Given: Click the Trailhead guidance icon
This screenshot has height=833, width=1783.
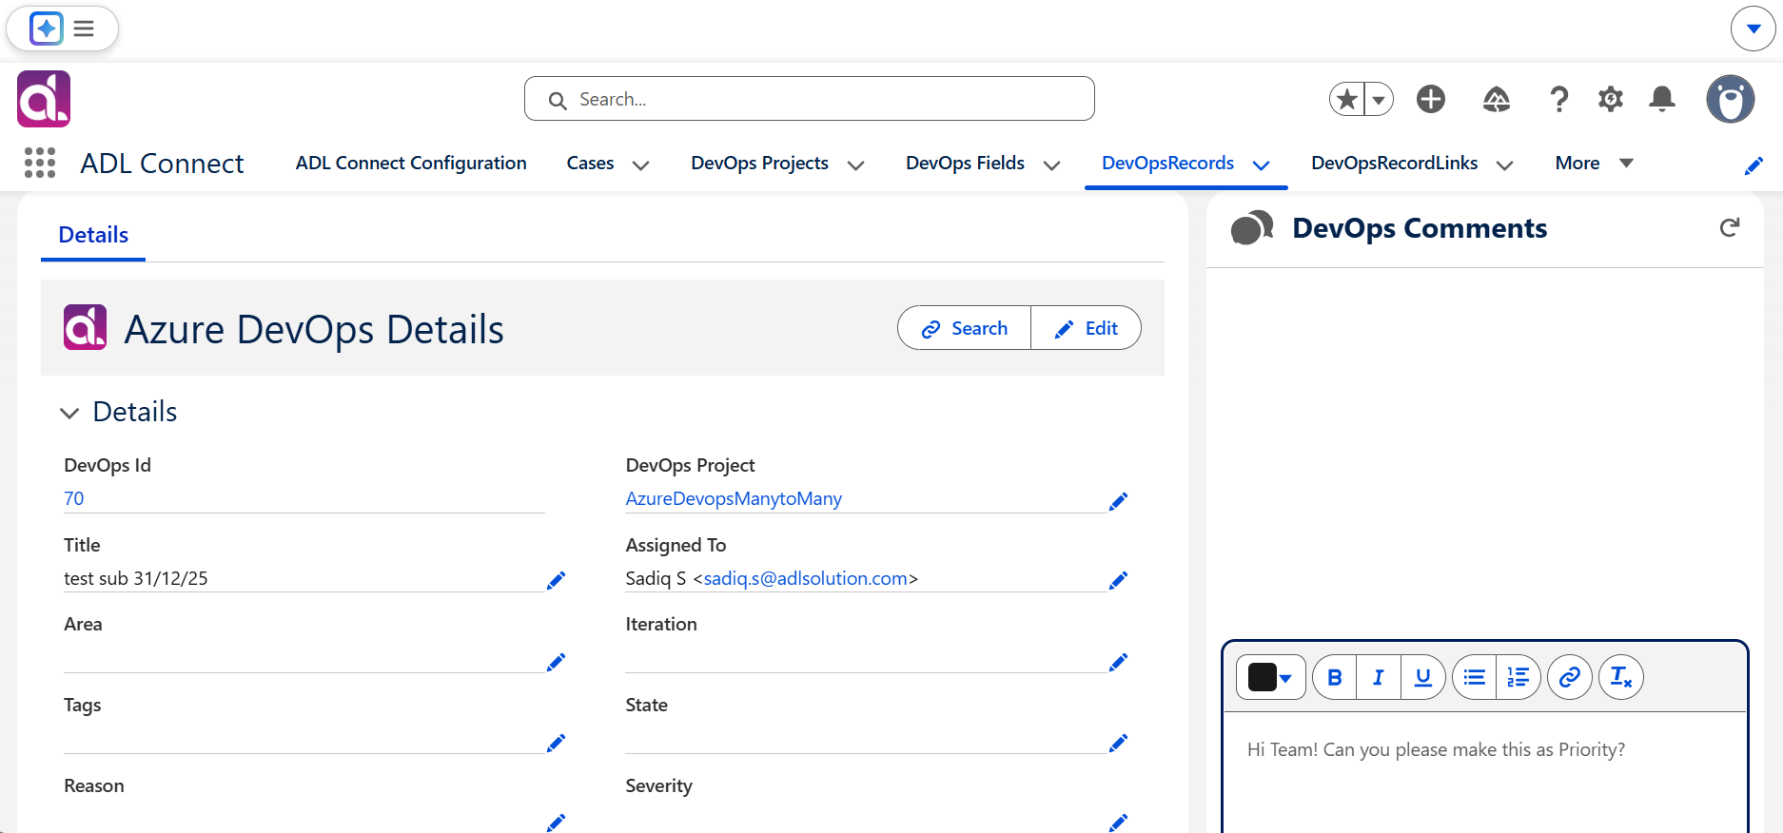Looking at the screenshot, I should click(x=1497, y=99).
